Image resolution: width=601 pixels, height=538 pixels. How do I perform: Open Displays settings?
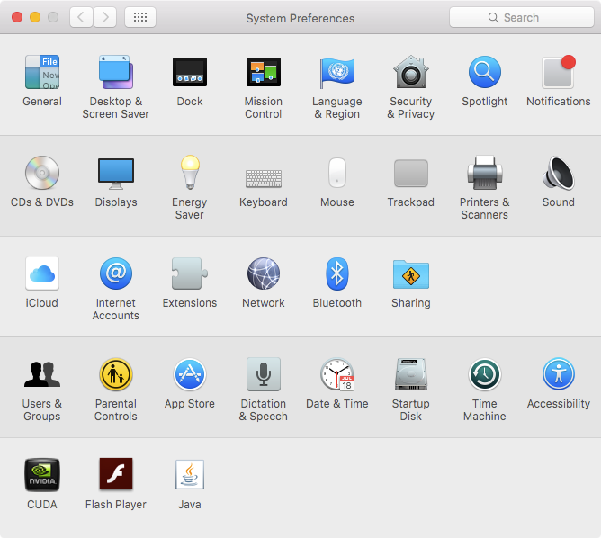pos(116,174)
